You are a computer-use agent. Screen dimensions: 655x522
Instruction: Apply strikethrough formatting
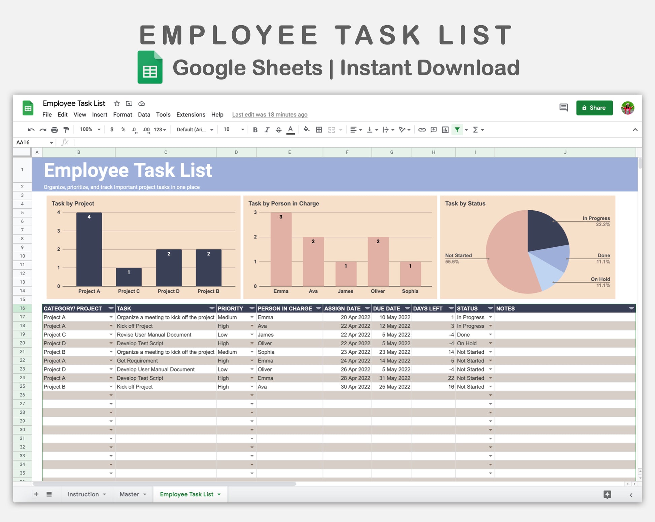(x=278, y=130)
